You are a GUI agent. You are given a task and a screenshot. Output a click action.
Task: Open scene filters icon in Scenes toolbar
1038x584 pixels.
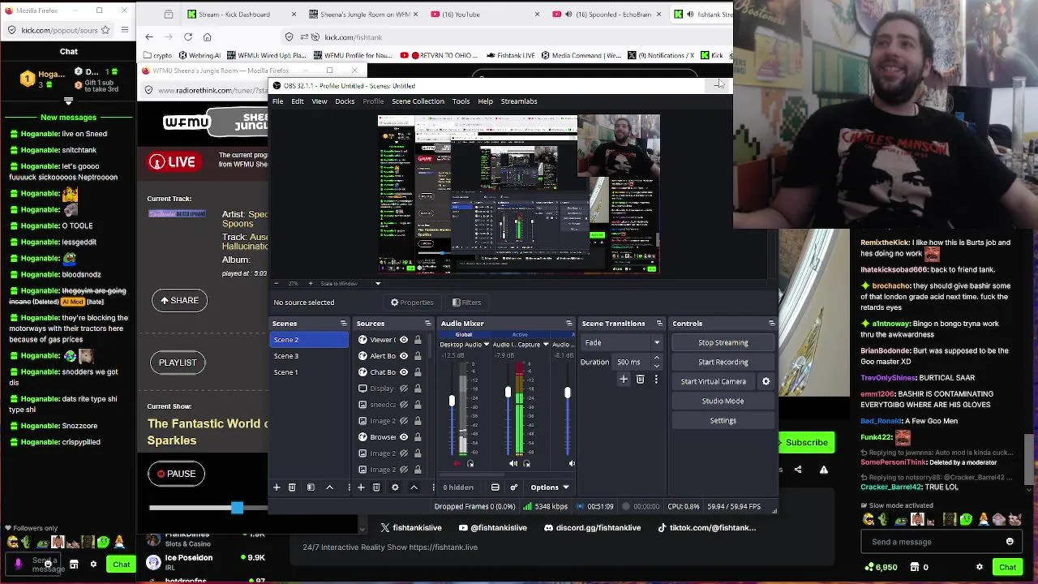(x=311, y=487)
